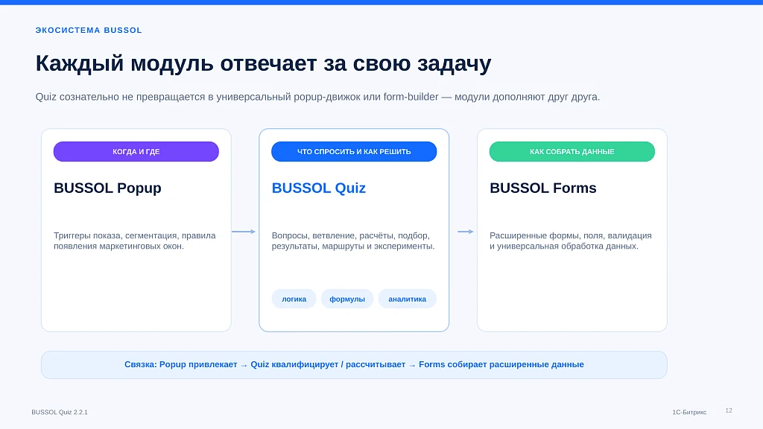Click the arrow between the Popup and Quiz cards
763x429 pixels.
(x=244, y=232)
